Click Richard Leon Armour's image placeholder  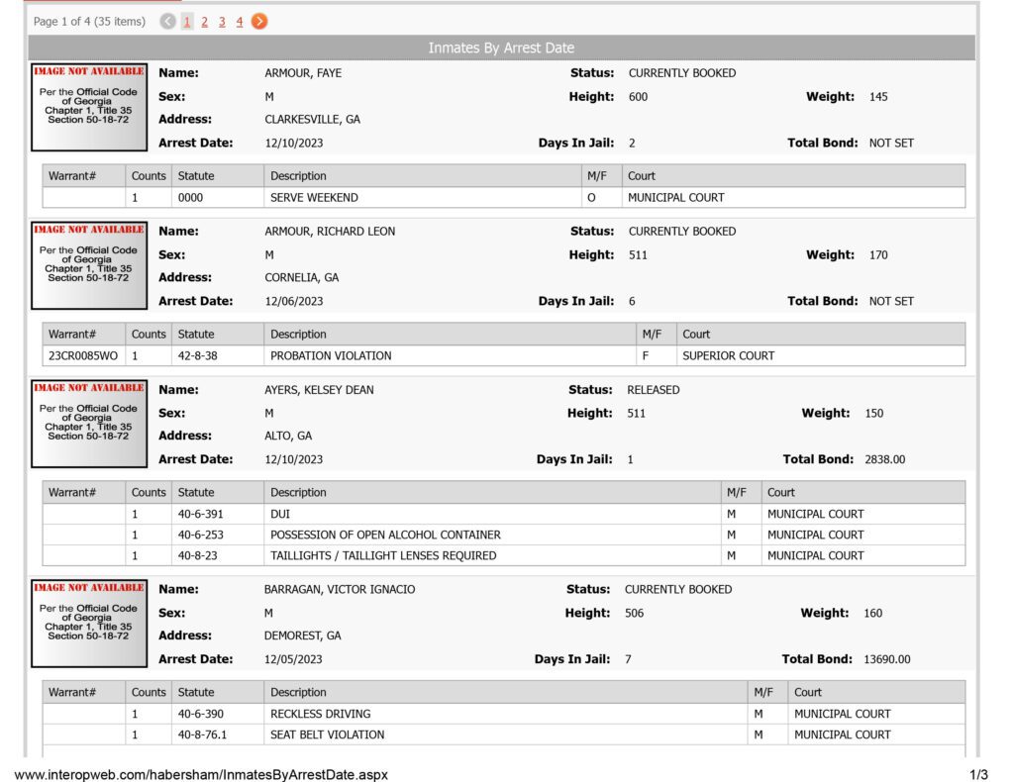(x=89, y=265)
